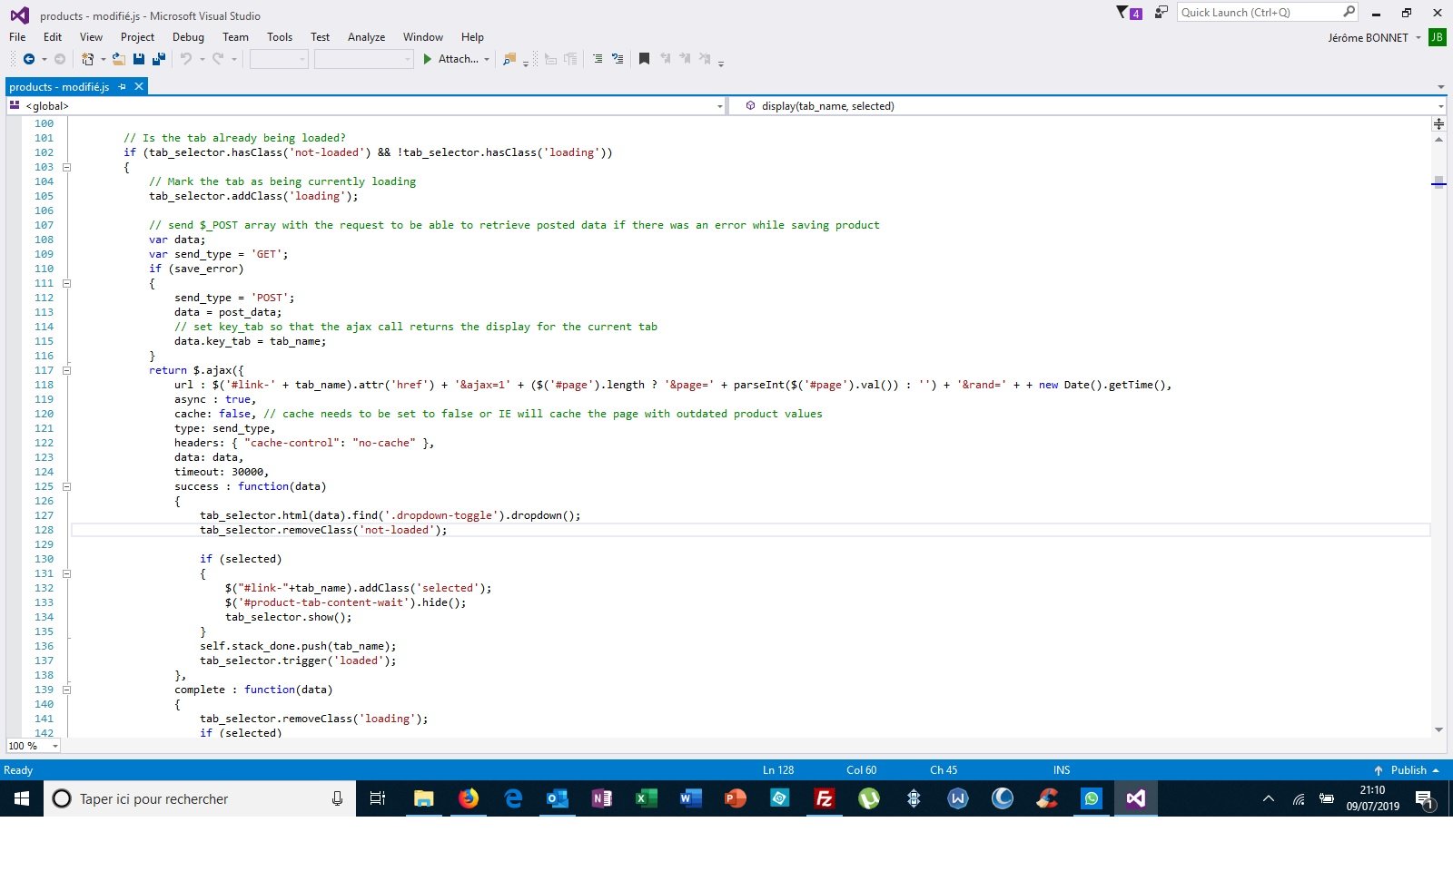Open the Debug menu
Screen dimensions: 1453x871
(188, 37)
